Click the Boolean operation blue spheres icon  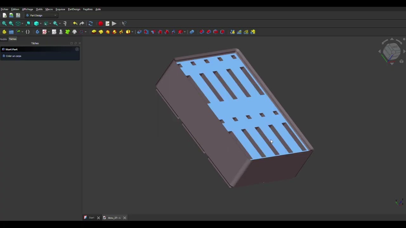(192, 32)
